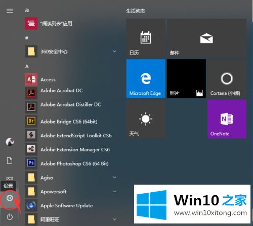Viewport: 253px width, 226px height.
Task: Click the "Apple Software Update" label
Action: [x=66, y=206]
